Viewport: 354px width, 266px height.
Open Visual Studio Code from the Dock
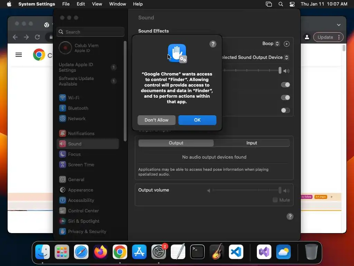point(236,252)
